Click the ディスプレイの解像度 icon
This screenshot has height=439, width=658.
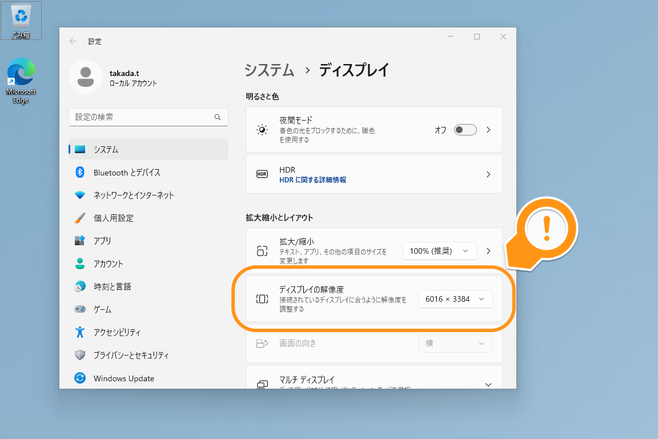pyautogui.click(x=262, y=299)
